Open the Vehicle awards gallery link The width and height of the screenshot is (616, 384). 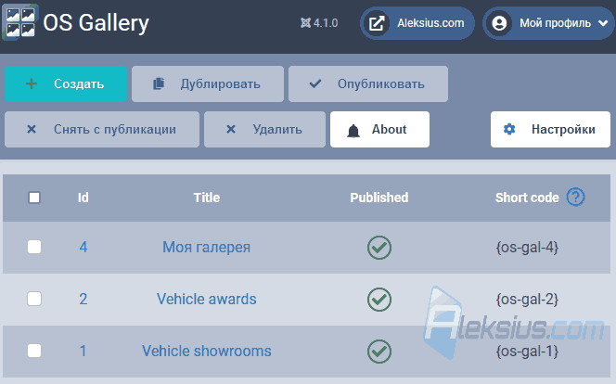[207, 300]
